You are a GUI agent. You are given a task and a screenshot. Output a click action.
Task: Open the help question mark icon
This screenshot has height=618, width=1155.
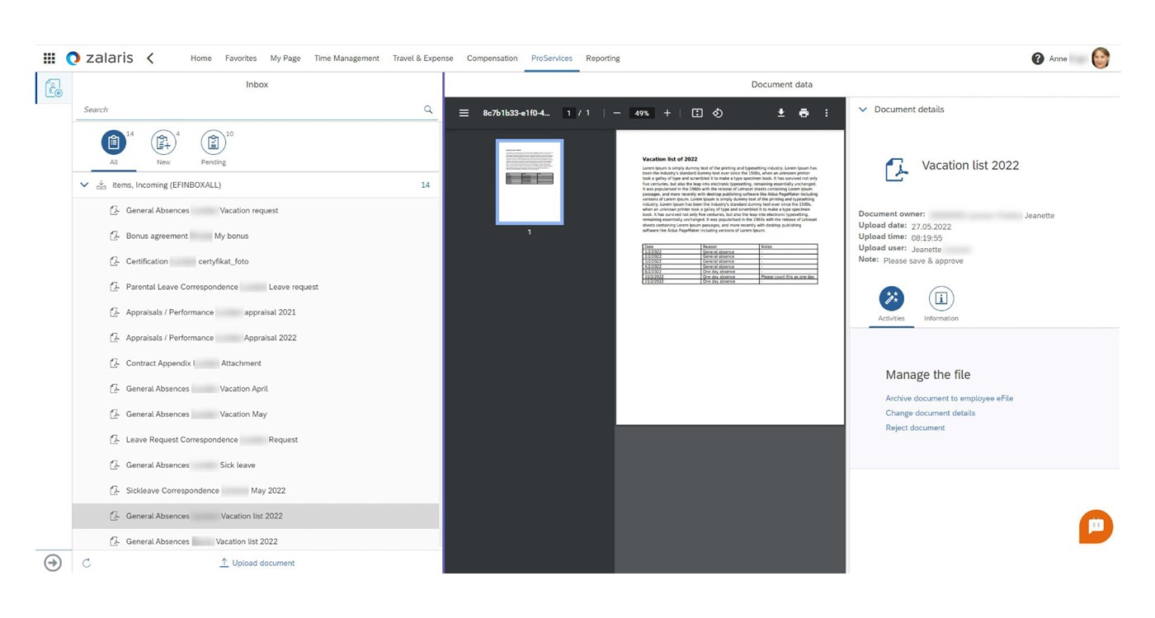point(1037,59)
